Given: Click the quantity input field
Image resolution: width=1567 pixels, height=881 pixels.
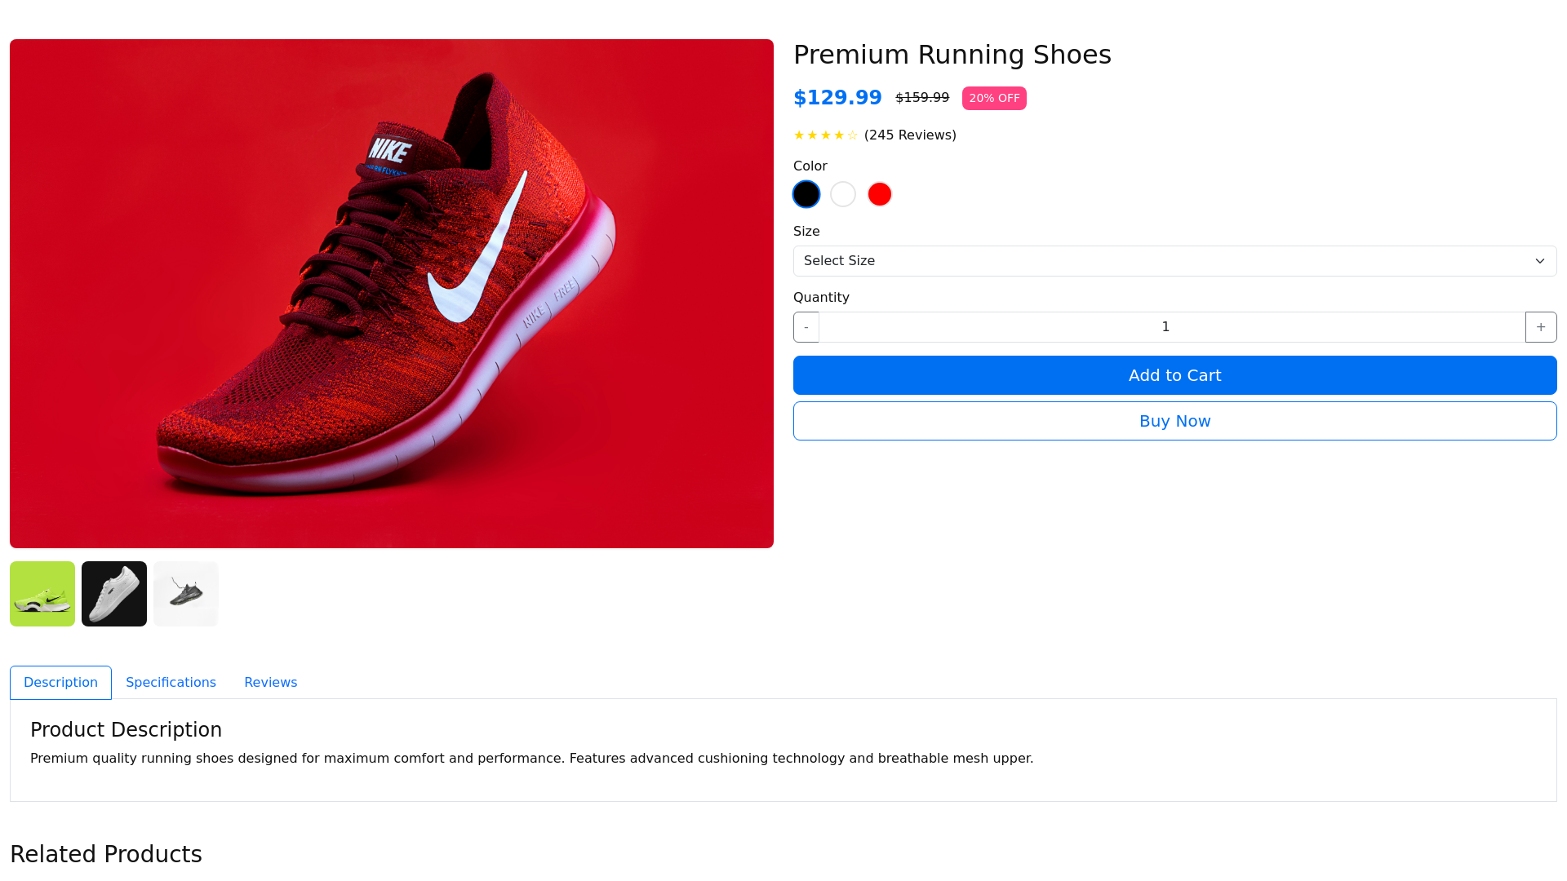Looking at the screenshot, I should tap(1172, 327).
